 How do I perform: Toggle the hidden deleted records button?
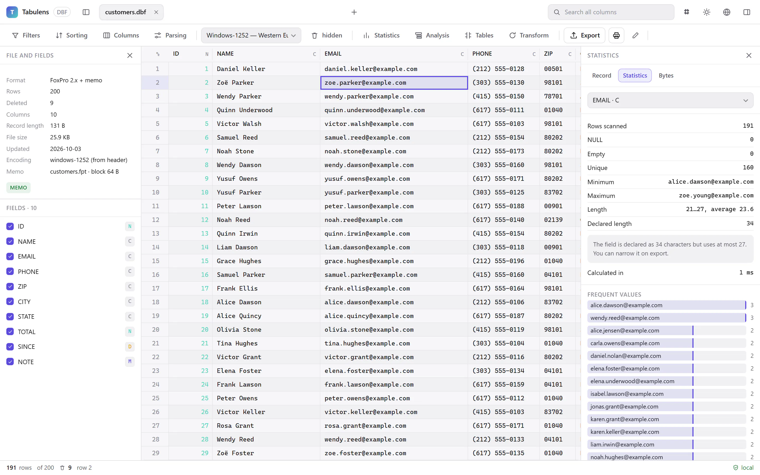[x=327, y=35]
